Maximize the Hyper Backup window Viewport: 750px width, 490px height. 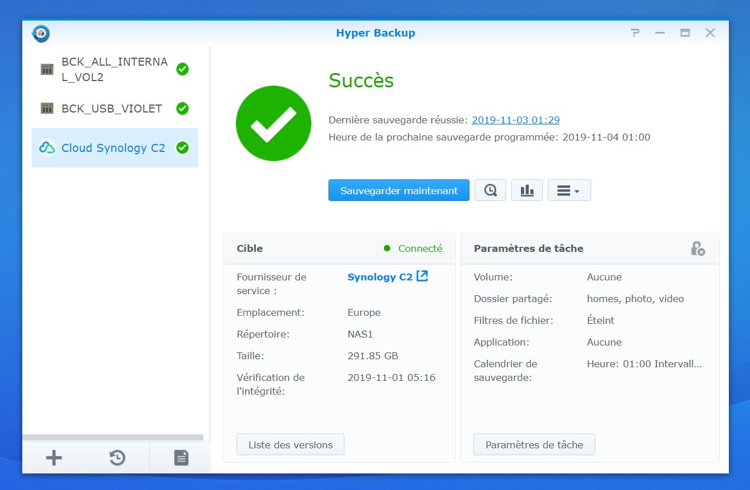coord(685,33)
